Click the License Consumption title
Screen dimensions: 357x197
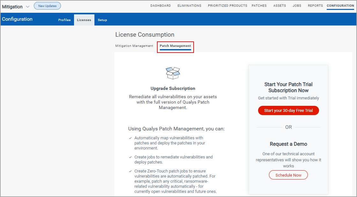point(145,34)
